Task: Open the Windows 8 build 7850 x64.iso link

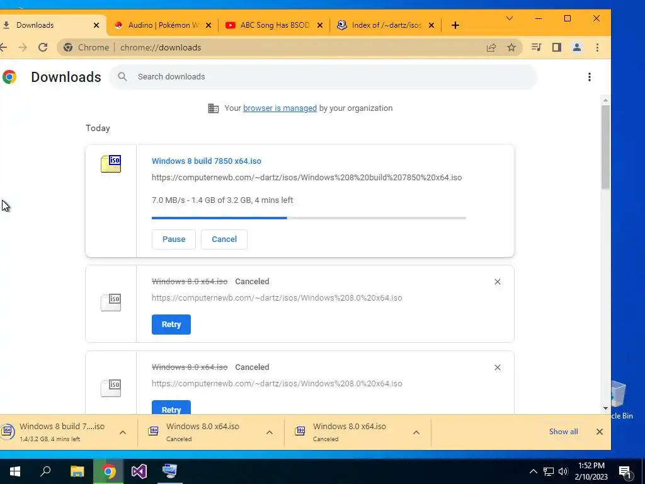Action: pos(207,161)
